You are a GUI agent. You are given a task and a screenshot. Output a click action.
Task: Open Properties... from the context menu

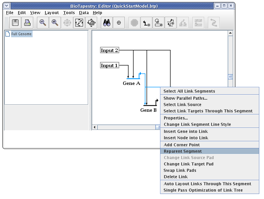(x=176, y=118)
